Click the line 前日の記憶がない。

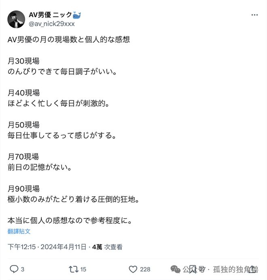pyautogui.click(x=39, y=167)
